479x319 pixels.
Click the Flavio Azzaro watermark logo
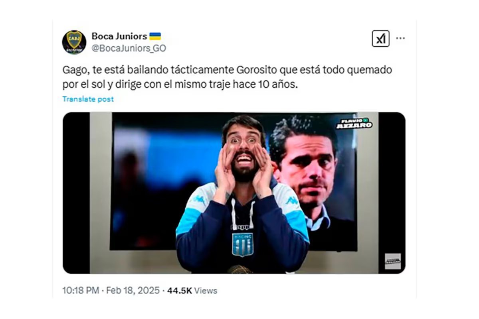pyautogui.click(x=354, y=123)
